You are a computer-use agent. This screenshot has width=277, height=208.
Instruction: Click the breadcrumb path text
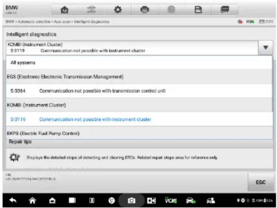coord(57,22)
